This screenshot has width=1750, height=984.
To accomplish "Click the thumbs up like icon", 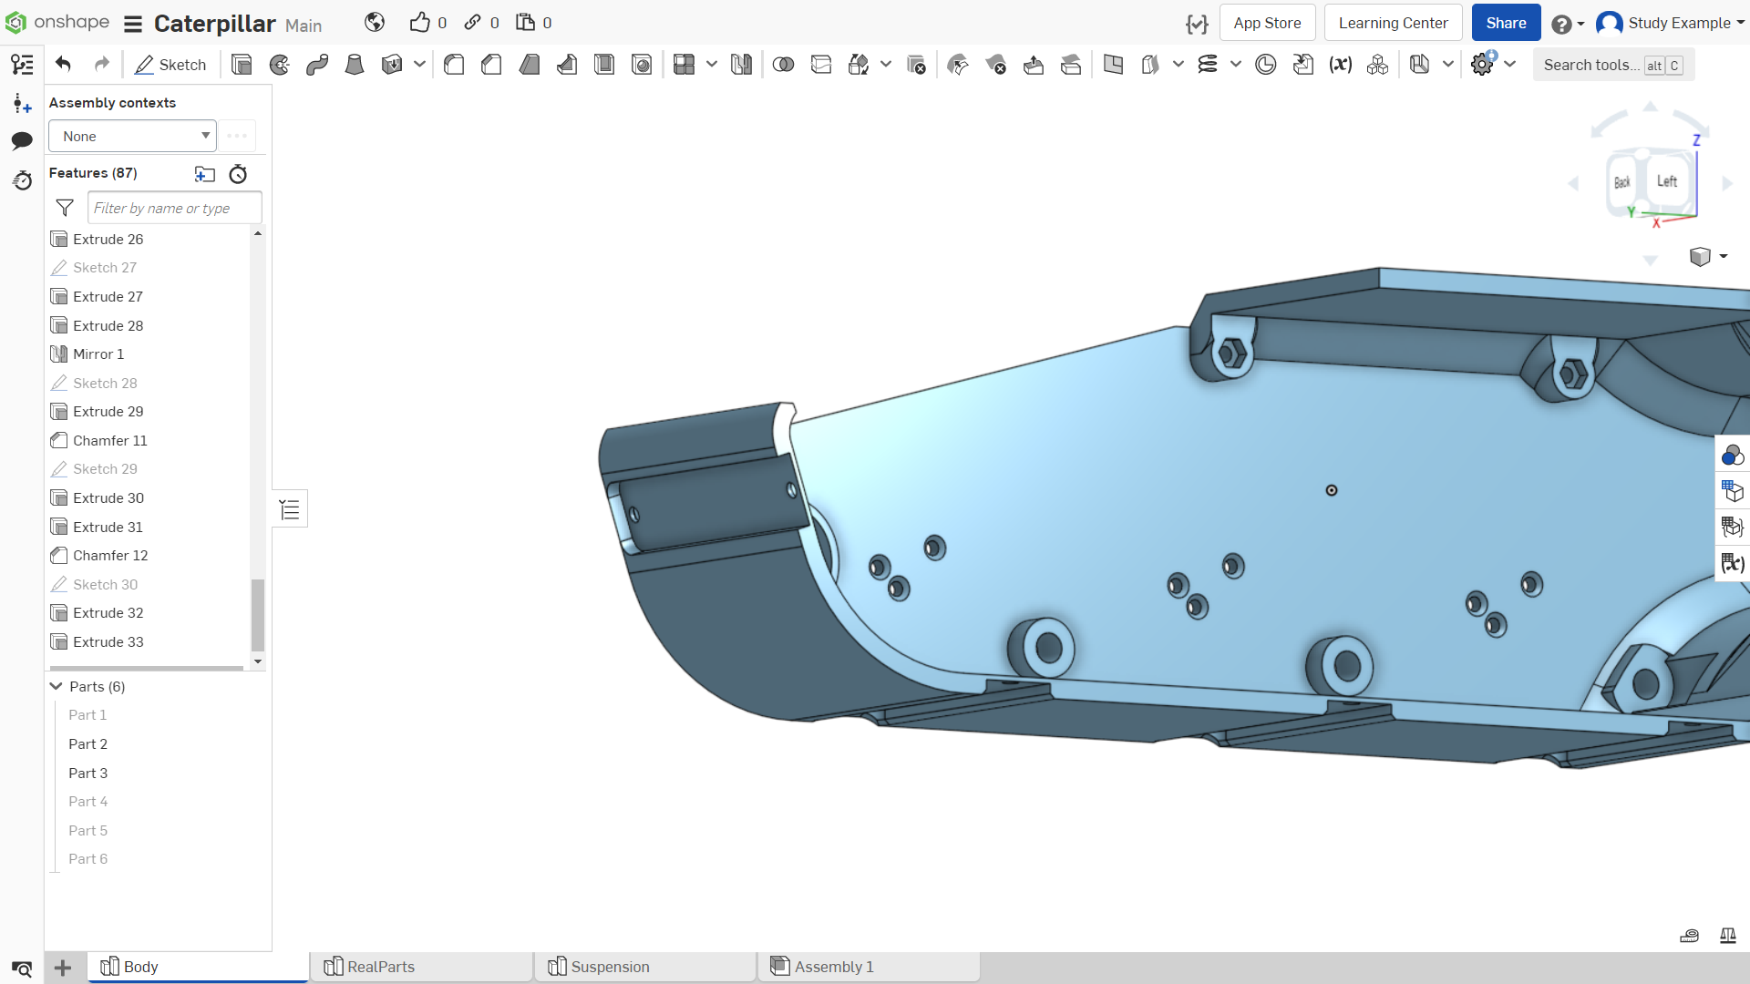I will (x=419, y=23).
